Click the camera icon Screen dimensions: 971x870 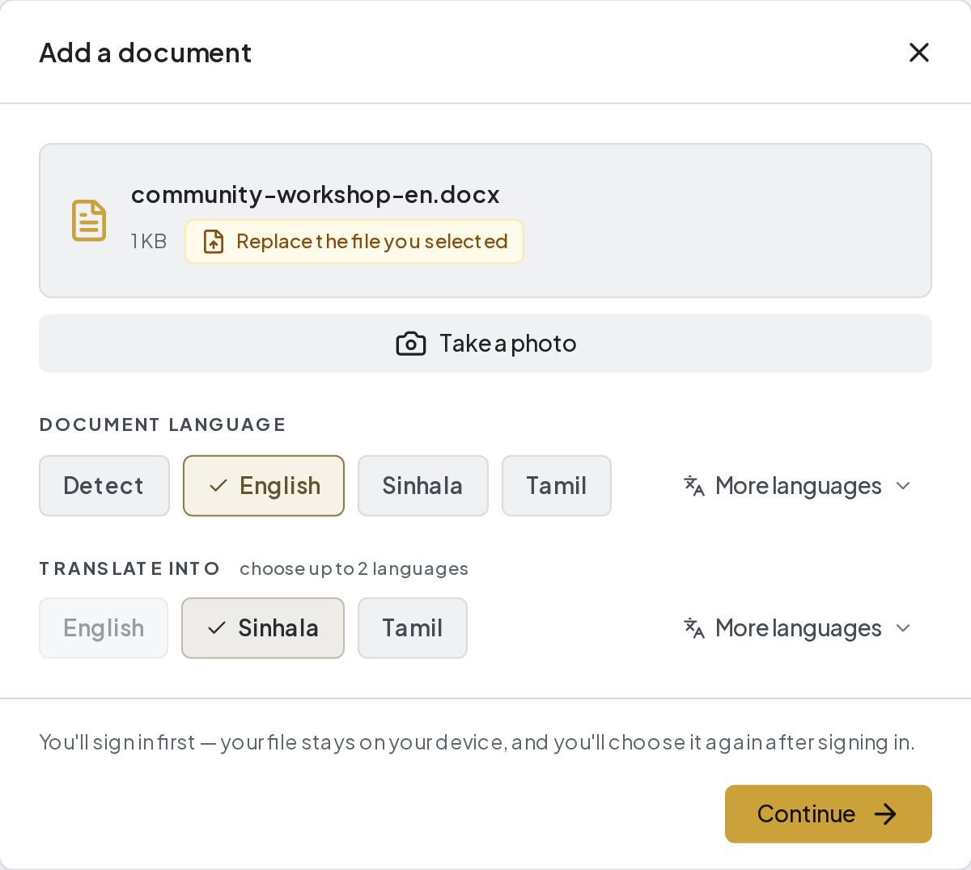coord(411,344)
